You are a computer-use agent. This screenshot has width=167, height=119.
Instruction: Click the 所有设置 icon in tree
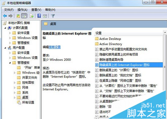point(19,102)
